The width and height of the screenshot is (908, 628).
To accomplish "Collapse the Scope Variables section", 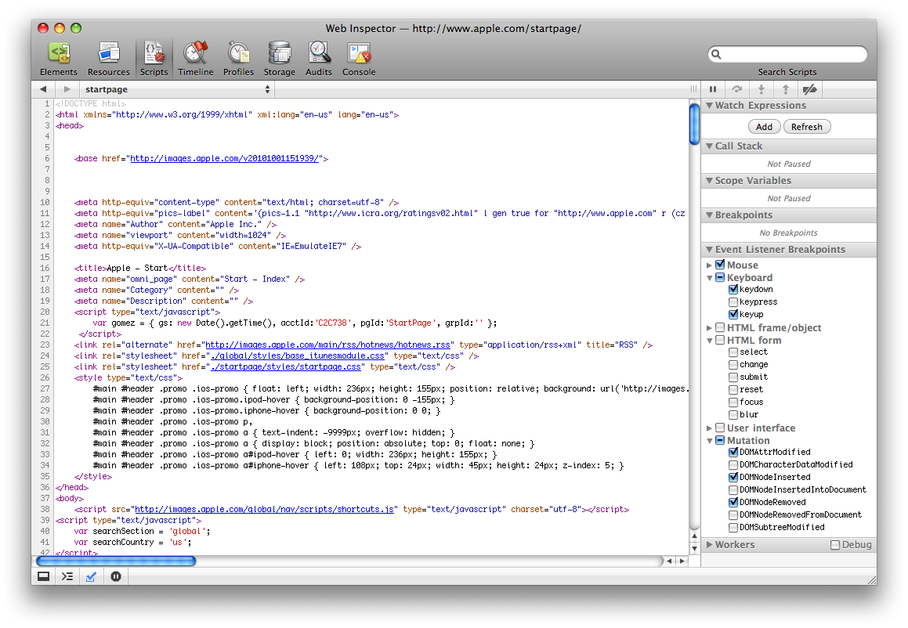I will coord(709,181).
